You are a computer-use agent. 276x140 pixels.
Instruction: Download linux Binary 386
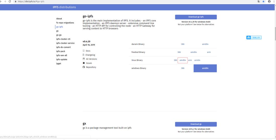[x=175, y=60]
